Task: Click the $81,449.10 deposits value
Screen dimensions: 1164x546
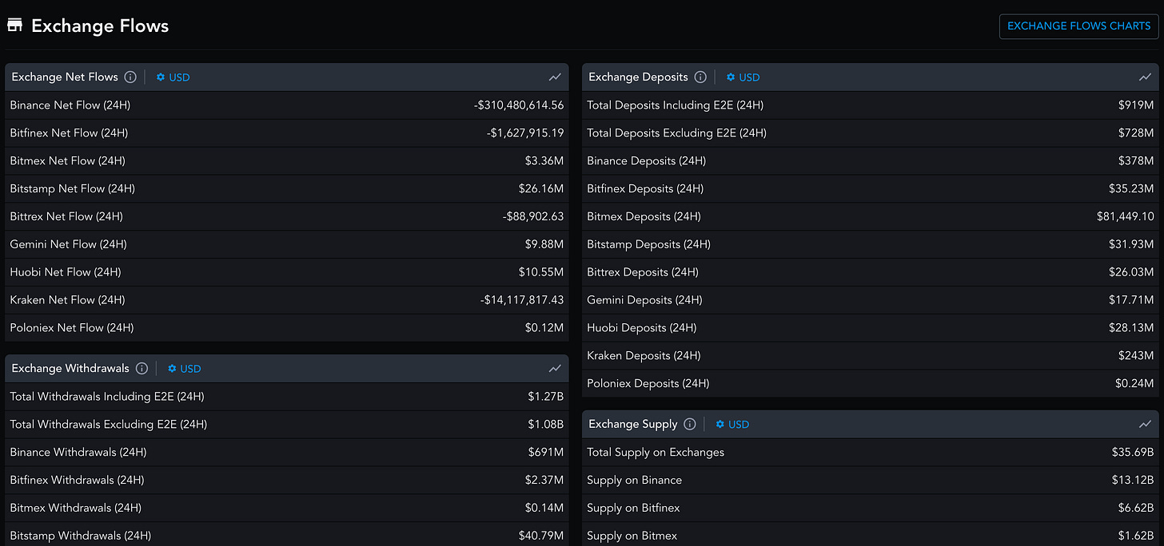Action: 1126,216
